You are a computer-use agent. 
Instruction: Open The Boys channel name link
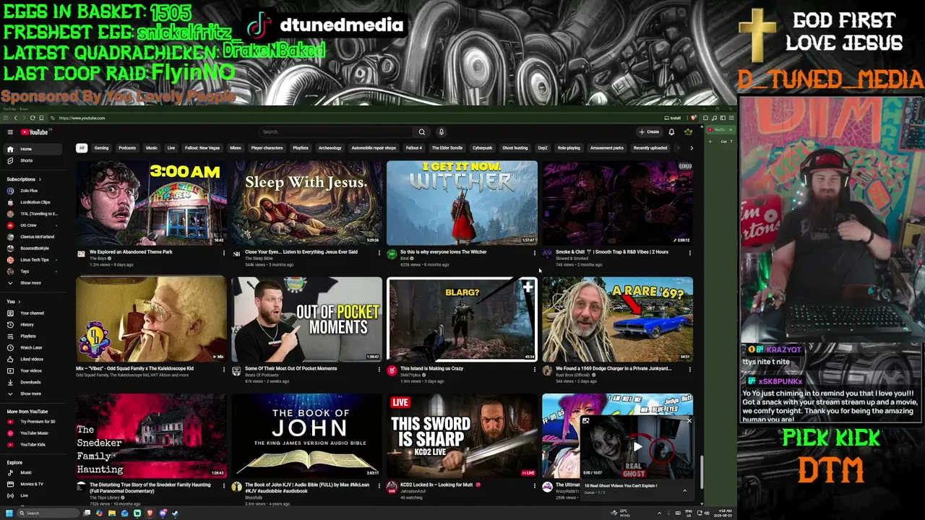pyautogui.click(x=98, y=259)
